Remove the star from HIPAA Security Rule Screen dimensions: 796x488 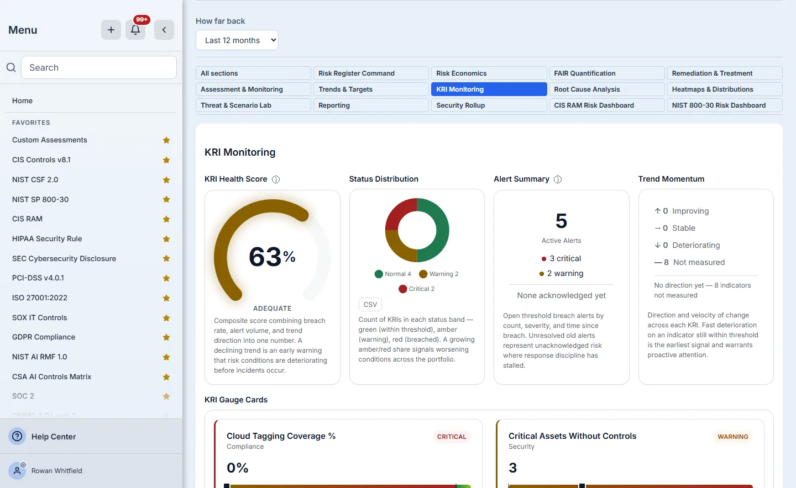[166, 239]
